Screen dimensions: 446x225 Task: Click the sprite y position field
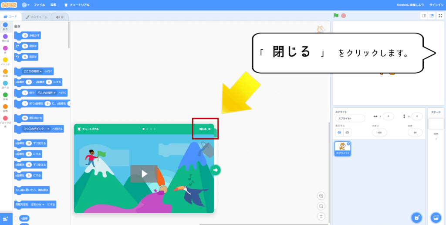pos(417,116)
